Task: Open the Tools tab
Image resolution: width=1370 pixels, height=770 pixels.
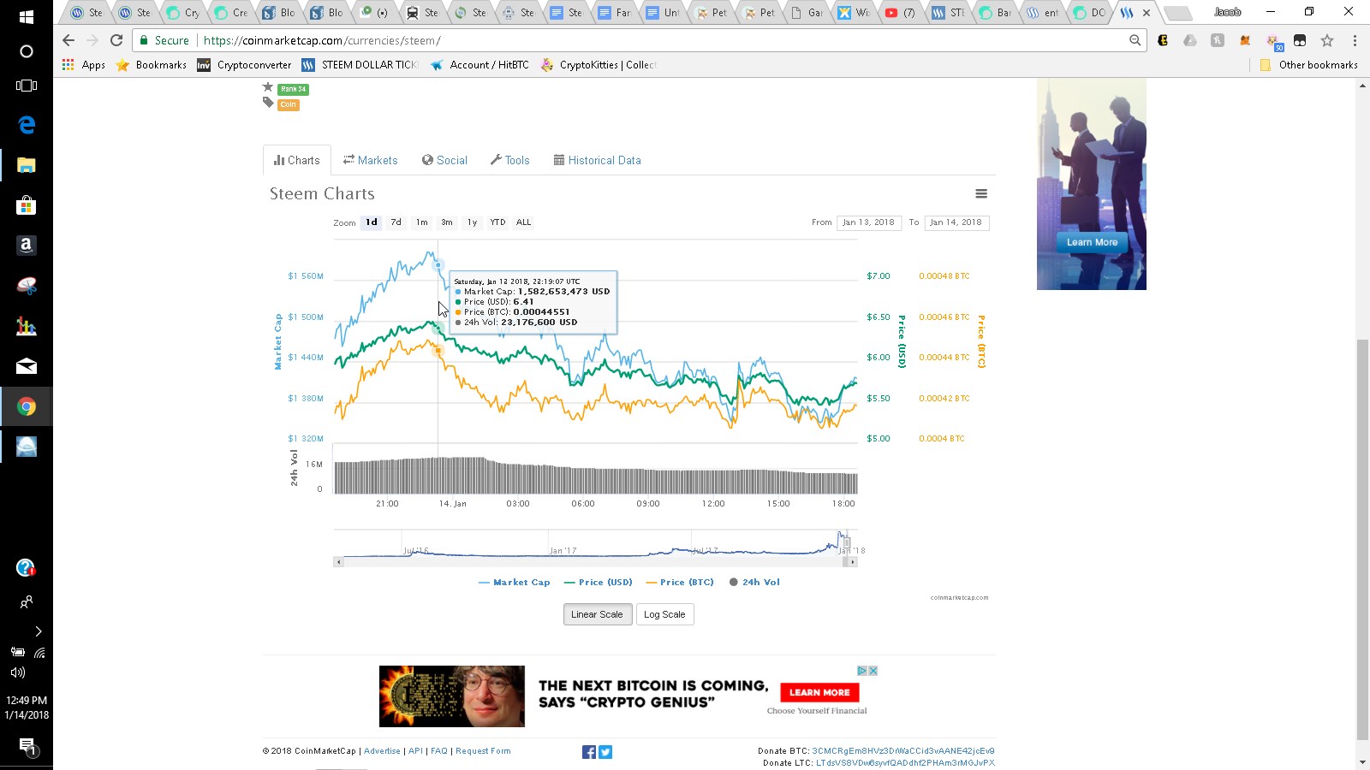Action: [x=509, y=160]
